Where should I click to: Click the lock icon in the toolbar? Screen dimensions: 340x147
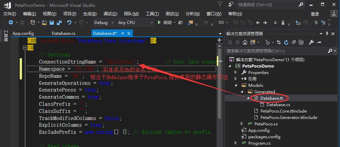[283, 23]
